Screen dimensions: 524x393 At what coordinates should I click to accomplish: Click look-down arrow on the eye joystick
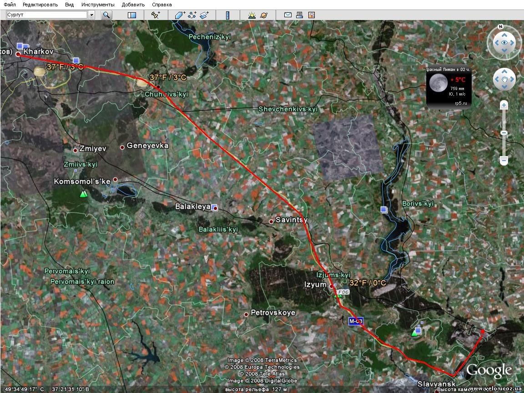pos(504,50)
